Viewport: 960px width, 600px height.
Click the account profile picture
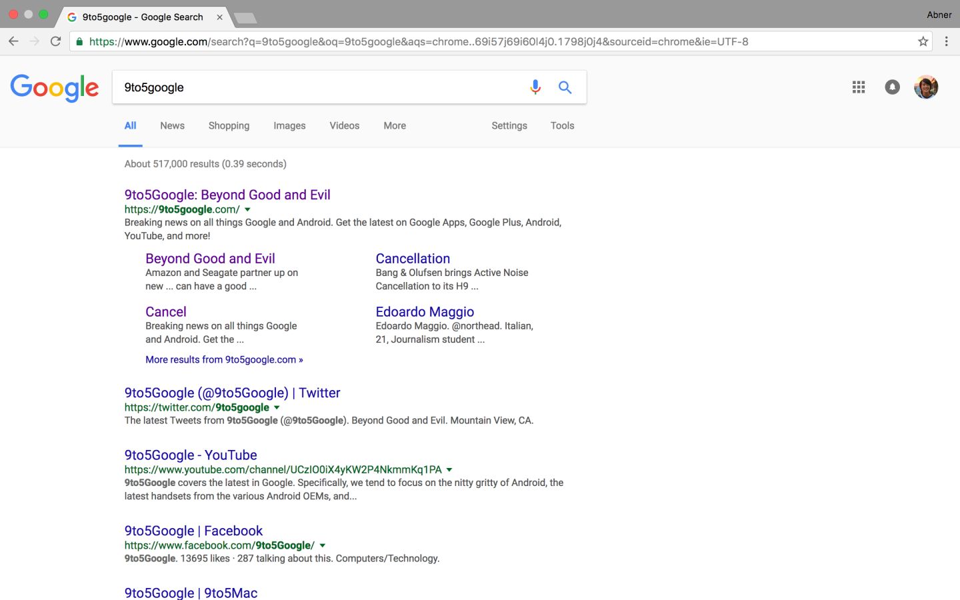(x=926, y=87)
